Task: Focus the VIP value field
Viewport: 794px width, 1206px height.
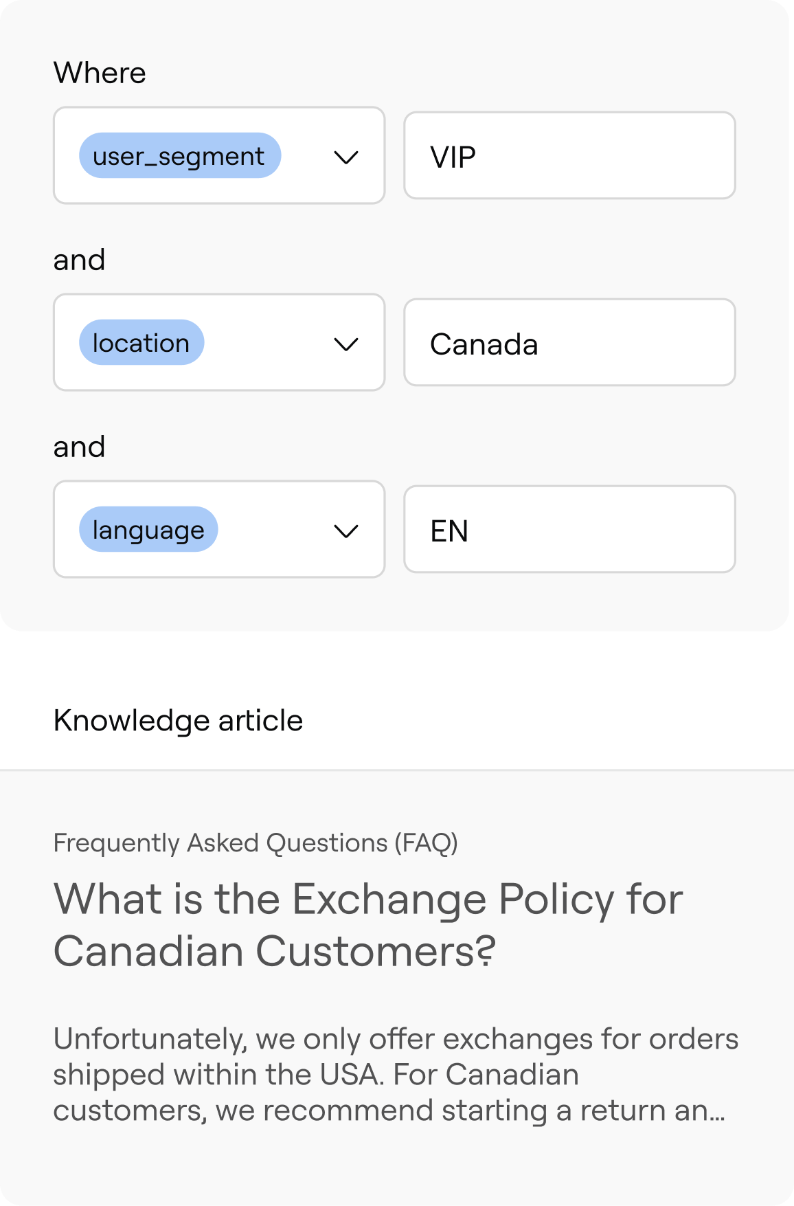Action: point(569,156)
